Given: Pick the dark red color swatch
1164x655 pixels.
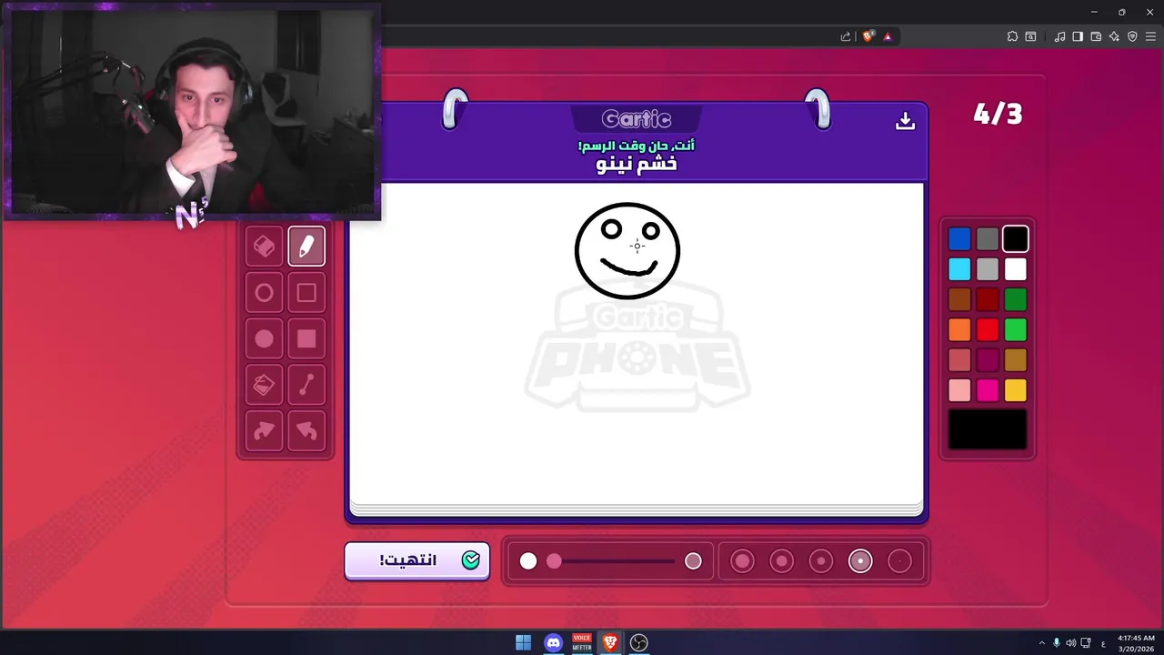Looking at the screenshot, I should 988,299.
